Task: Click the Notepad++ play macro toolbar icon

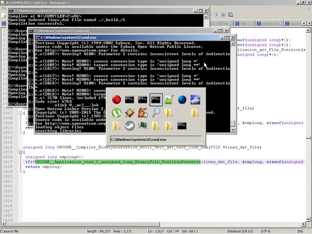Action: pos(216,15)
